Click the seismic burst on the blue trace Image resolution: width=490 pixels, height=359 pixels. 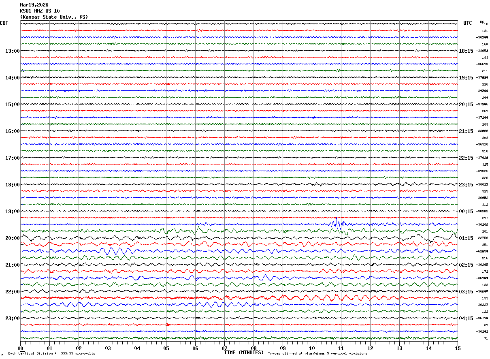pos(338,224)
